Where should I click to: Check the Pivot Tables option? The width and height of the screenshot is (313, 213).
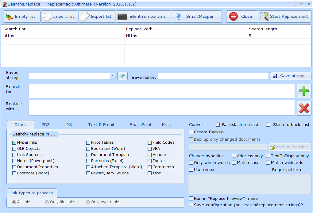(88, 143)
